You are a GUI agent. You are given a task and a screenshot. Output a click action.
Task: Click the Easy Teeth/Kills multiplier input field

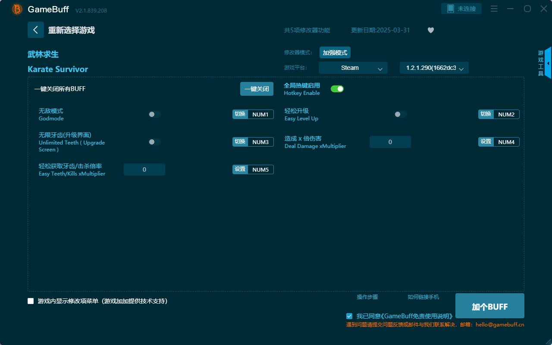144,169
